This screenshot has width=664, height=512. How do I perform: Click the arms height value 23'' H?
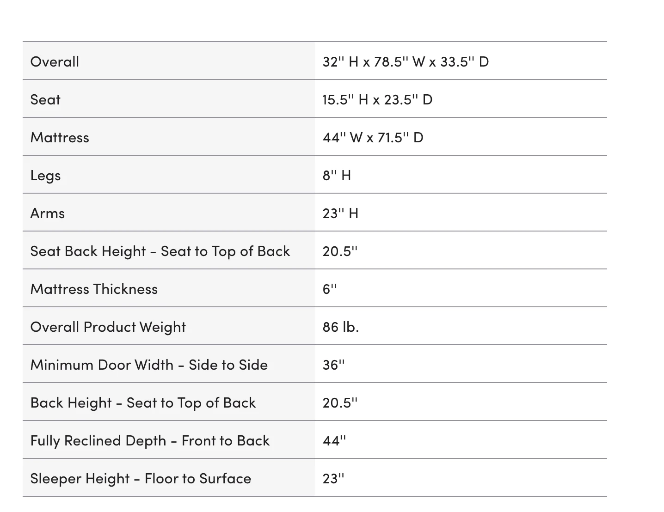(340, 213)
